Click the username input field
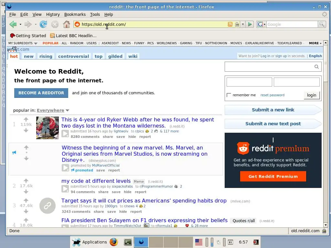The image size is (331, 248). (249, 82)
